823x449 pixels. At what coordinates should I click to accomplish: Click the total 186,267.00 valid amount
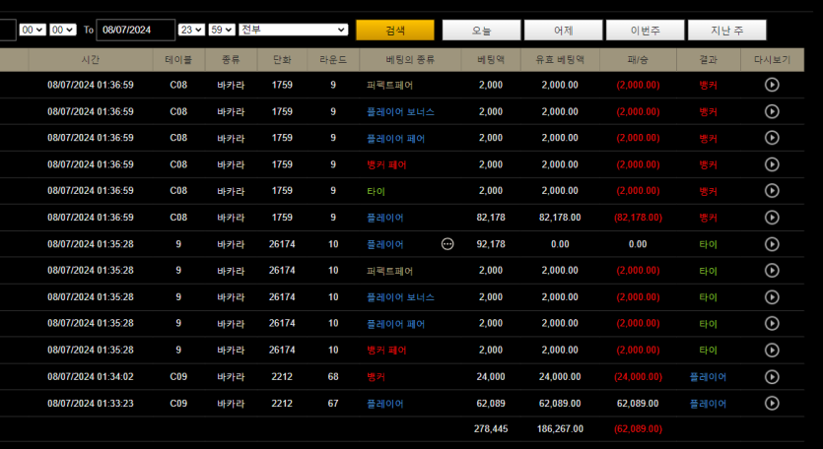coord(560,428)
